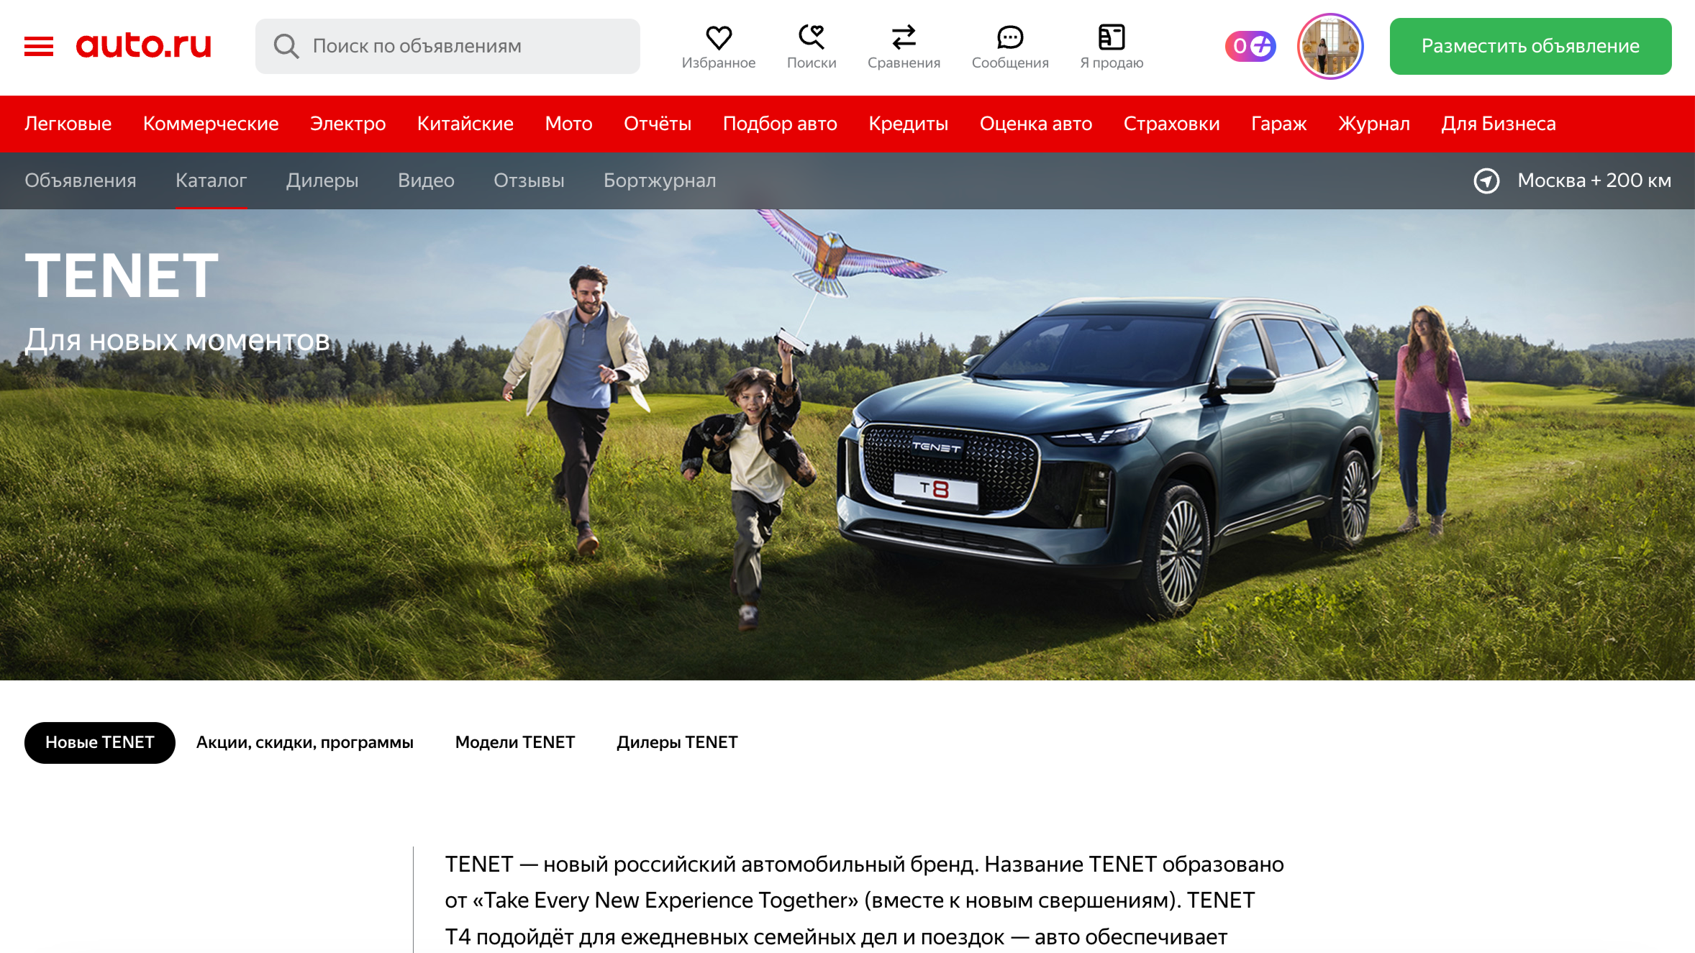Image resolution: width=1695 pixels, height=953 pixels.
Task: Switch to Каталог tab
Action: click(x=211, y=181)
